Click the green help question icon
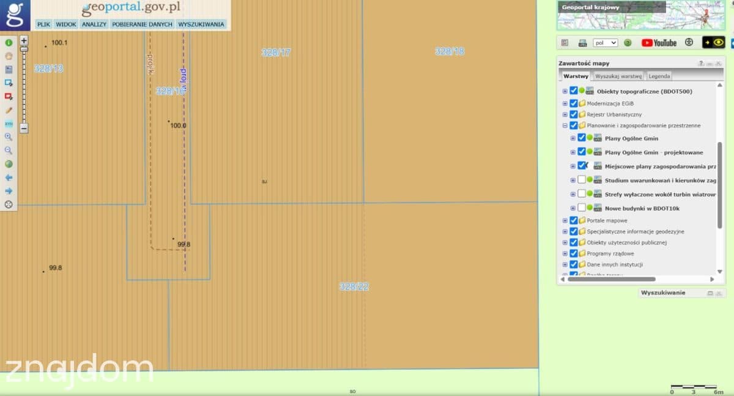This screenshot has height=396, width=734. (x=628, y=43)
